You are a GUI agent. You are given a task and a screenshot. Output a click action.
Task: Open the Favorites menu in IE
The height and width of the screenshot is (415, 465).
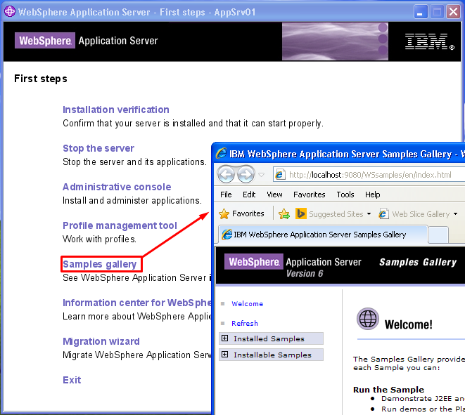click(x=309, y=195)
